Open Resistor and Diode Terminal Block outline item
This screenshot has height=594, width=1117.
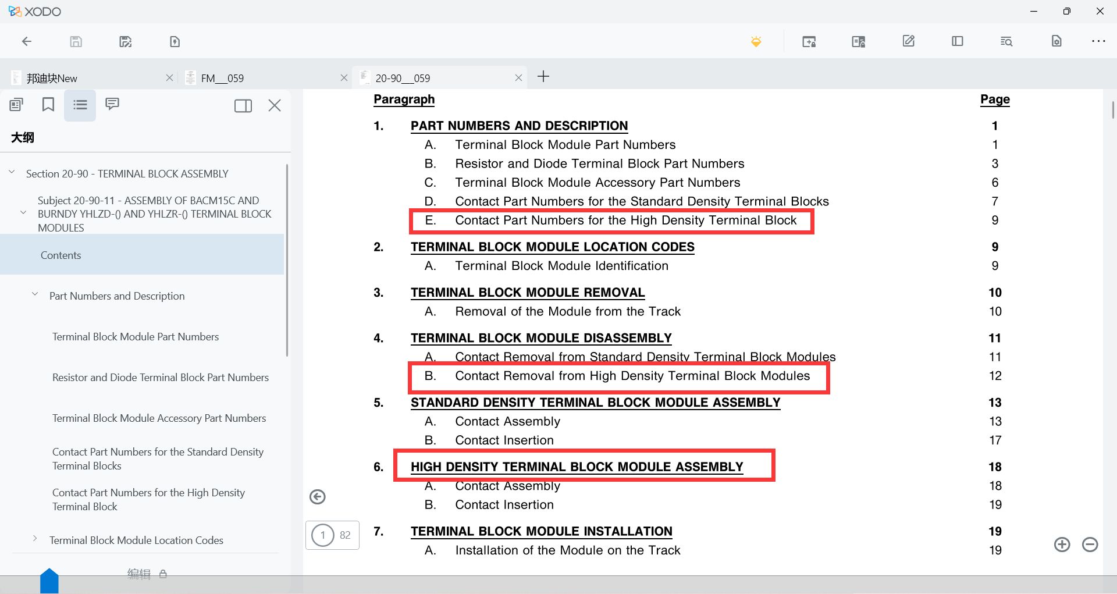click(161, 378)
